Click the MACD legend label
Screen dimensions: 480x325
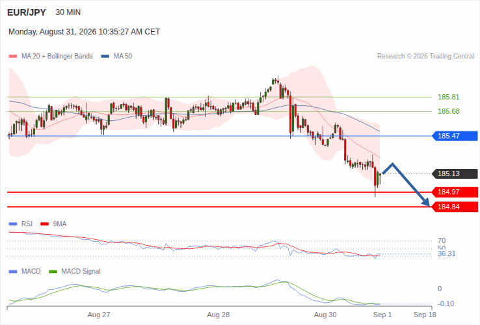(x=31, y=272)
